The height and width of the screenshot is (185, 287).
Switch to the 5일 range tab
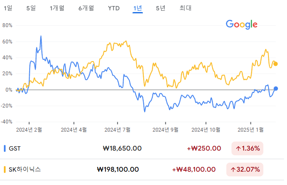(31, 8)
